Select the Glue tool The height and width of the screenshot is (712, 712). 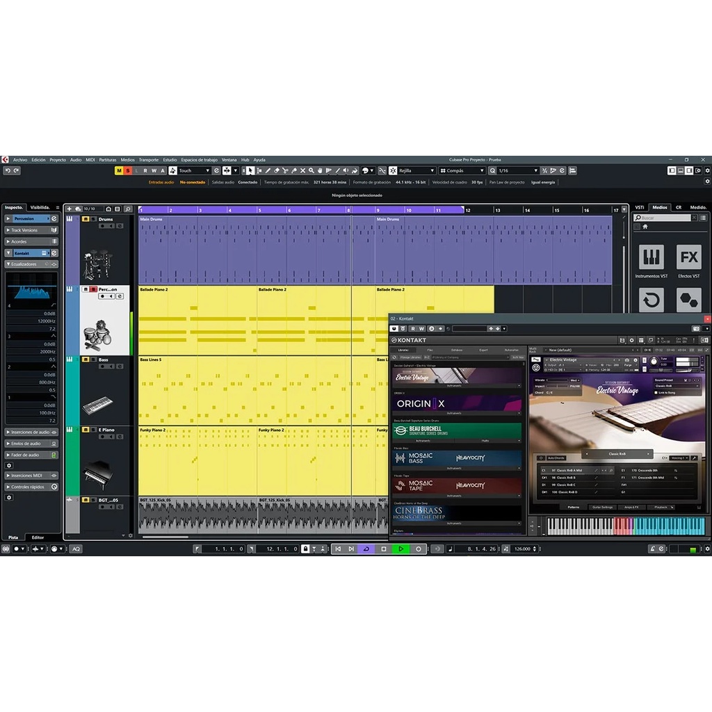pyautogui.click(x=294, y=171)
